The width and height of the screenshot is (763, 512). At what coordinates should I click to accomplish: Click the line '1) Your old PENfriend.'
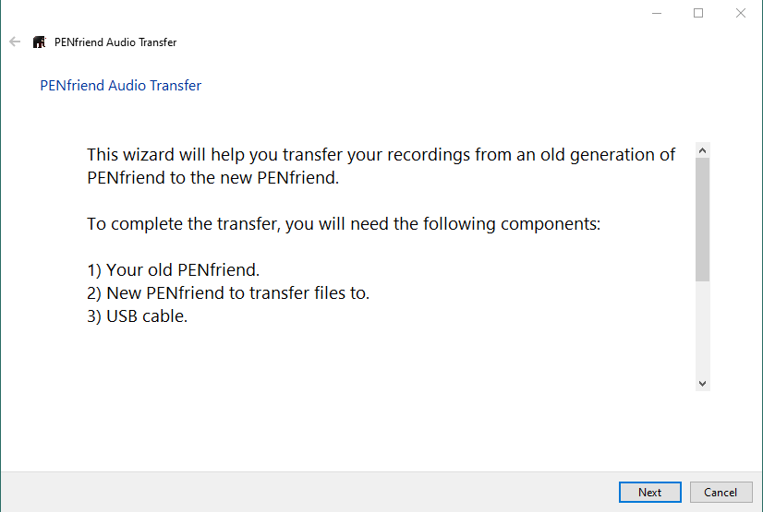[174, 270]
